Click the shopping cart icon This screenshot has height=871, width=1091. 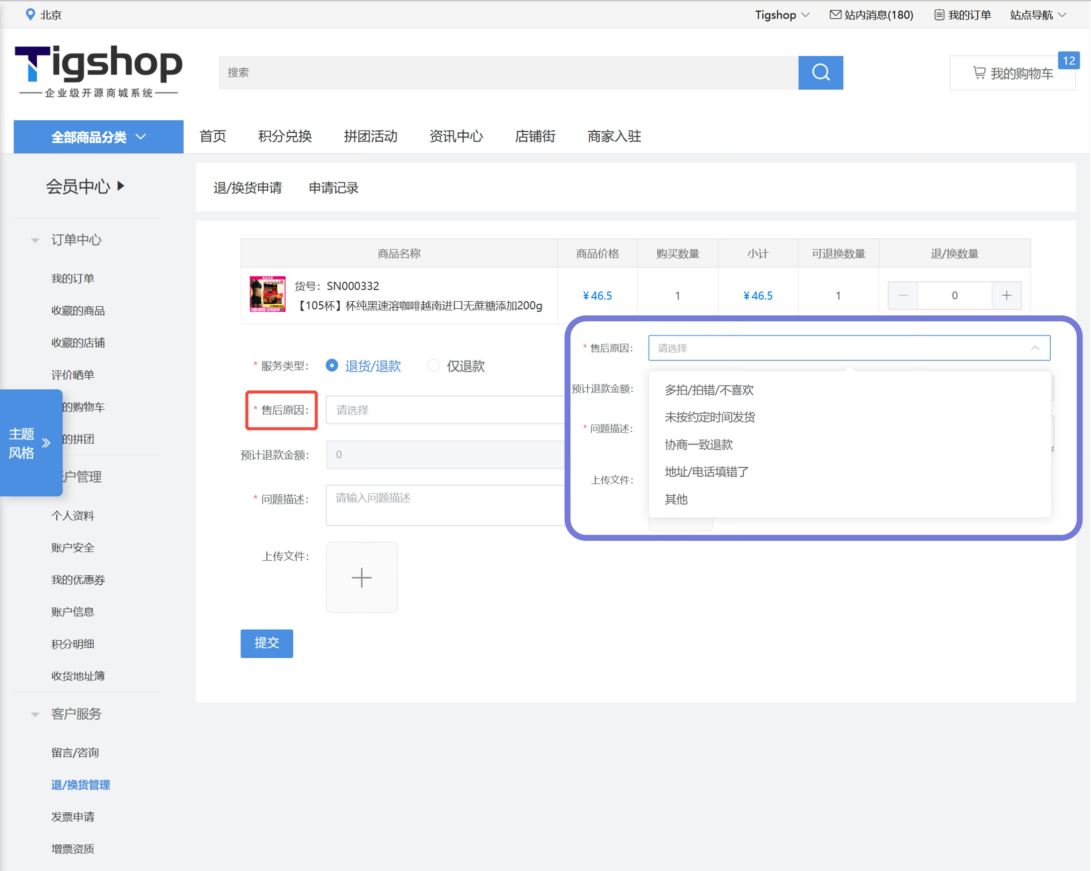click(x=979, y=73)
